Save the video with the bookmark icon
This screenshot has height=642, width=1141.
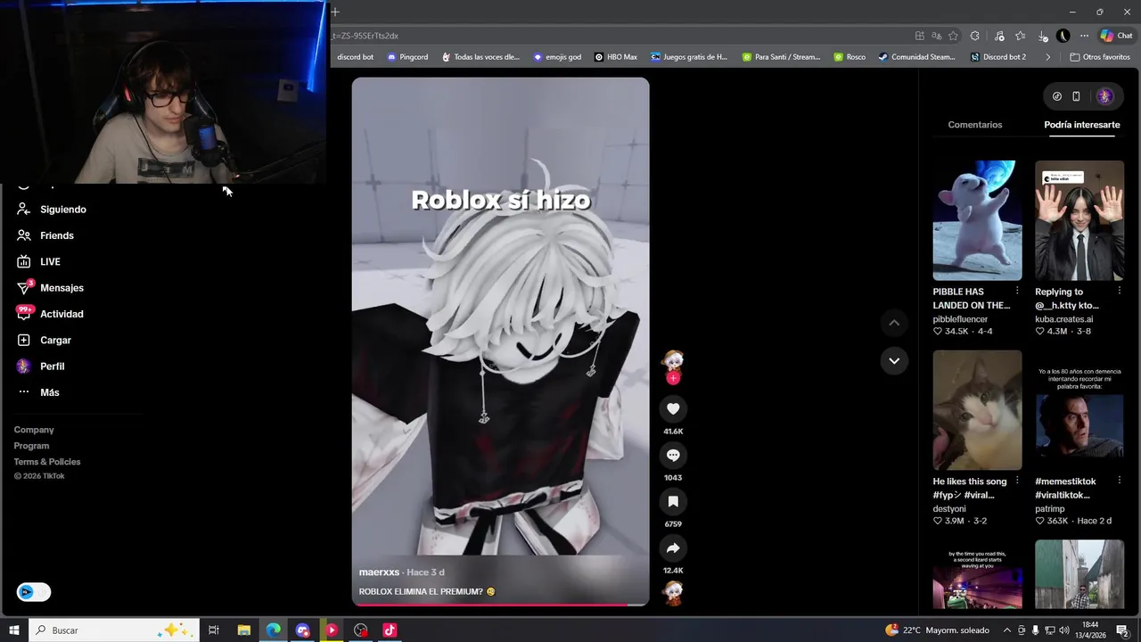click(673, 501)
